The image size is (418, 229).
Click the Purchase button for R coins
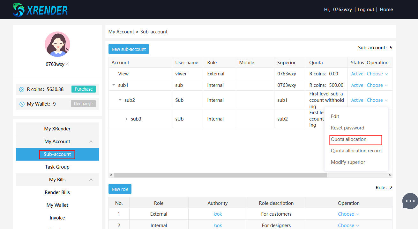(x=84, y=89)
